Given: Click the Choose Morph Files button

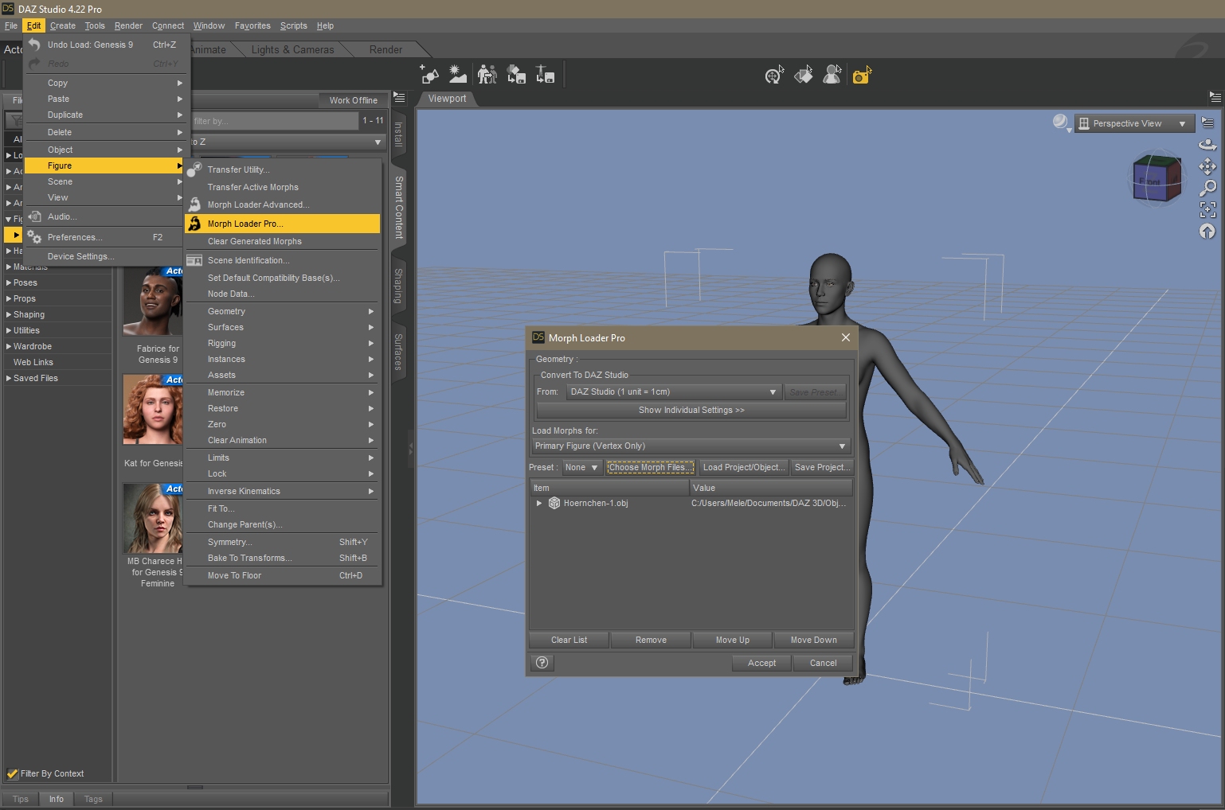Looking at the screenshot, I should (x=651, y=467).
